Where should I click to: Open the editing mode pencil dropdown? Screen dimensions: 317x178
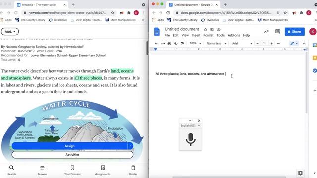click(294, 43)
